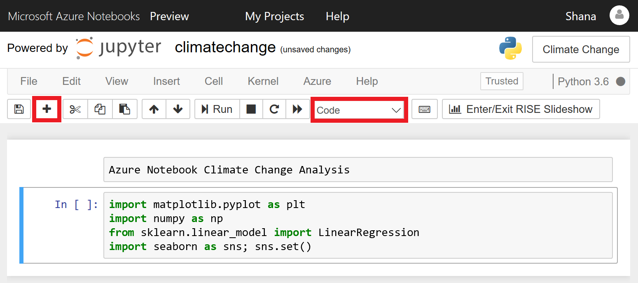
Task: Open the command palette keyboard icon
Action: coord(424,109)
